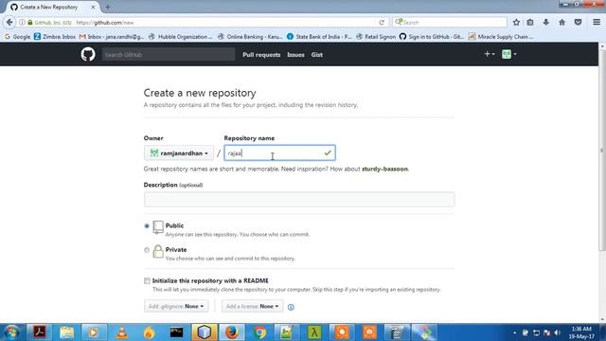Open VLC media player cone icon
The width and height of the screenshot is (606, 341).
[122, 332]
